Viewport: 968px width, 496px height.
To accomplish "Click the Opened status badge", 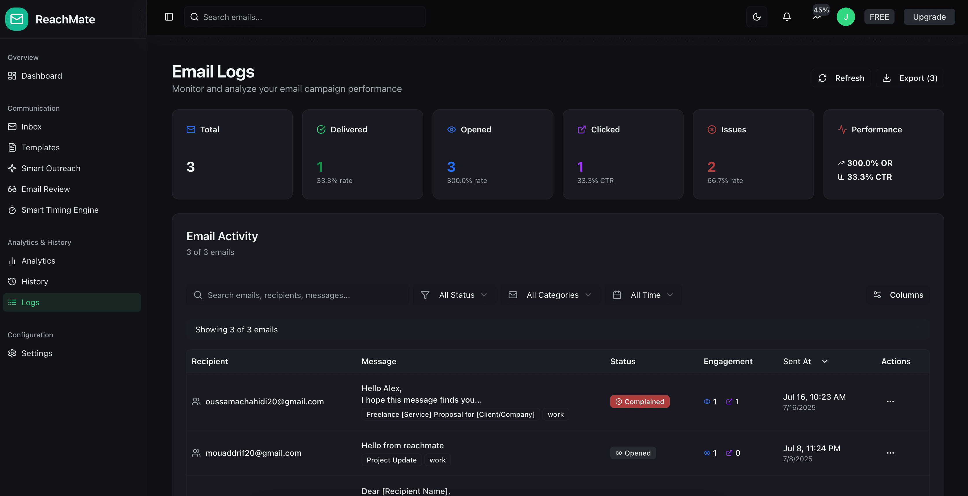I will [x=633, y=453].
